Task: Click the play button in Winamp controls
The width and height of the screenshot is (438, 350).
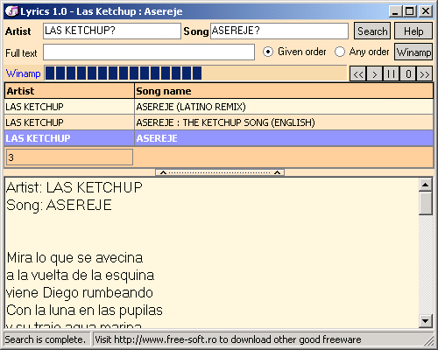Action: click(375, 74)
